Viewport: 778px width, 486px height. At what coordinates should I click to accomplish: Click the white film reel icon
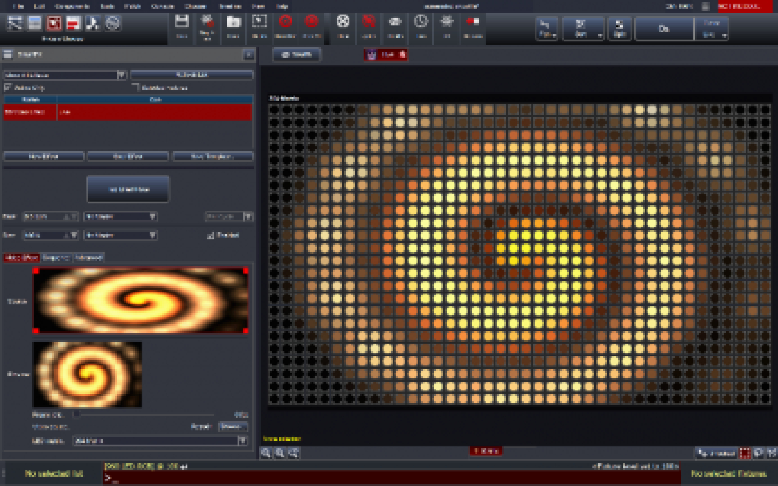point(343,21)
